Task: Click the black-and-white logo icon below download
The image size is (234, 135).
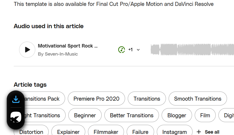Action: (x=16, y=117)
